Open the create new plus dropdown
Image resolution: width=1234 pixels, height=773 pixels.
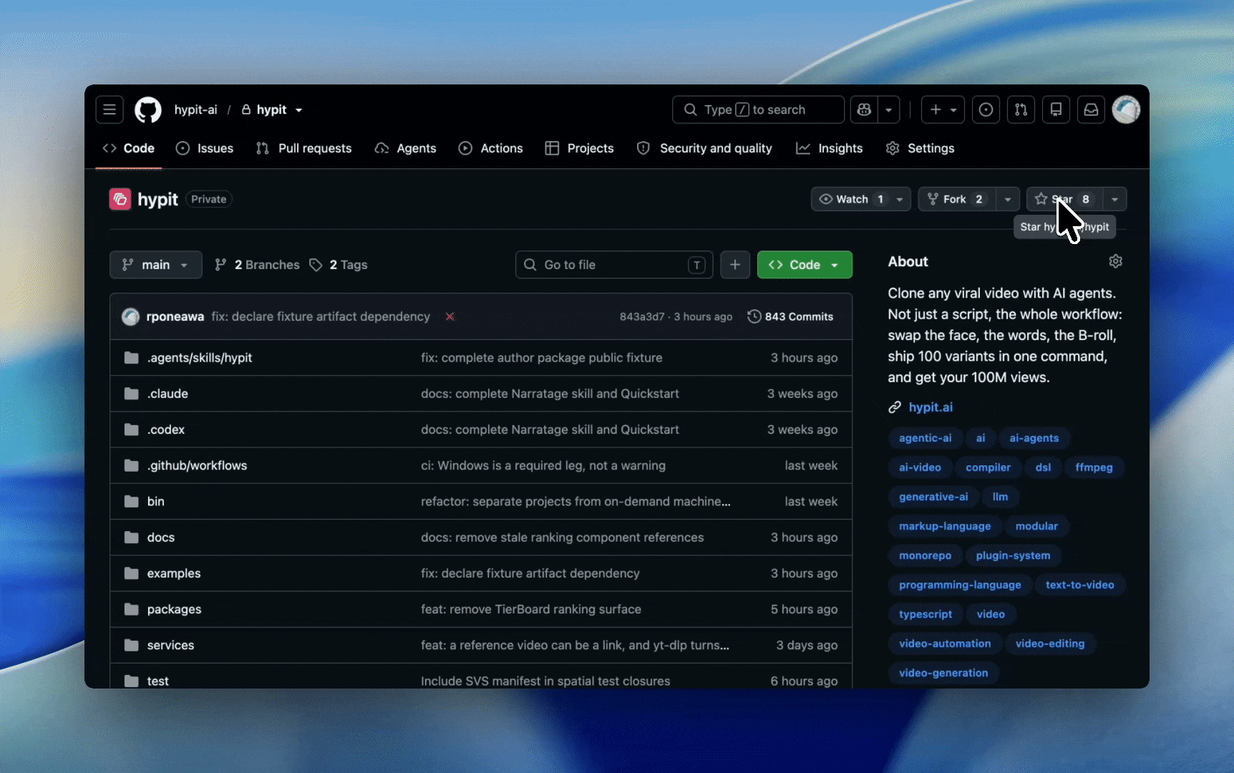coord(943,110)
